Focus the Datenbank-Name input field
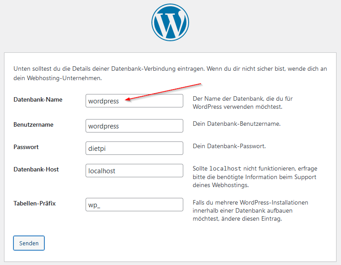 point(134,101)
